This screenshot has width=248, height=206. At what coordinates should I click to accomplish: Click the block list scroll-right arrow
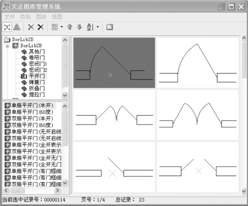(57, 190)
